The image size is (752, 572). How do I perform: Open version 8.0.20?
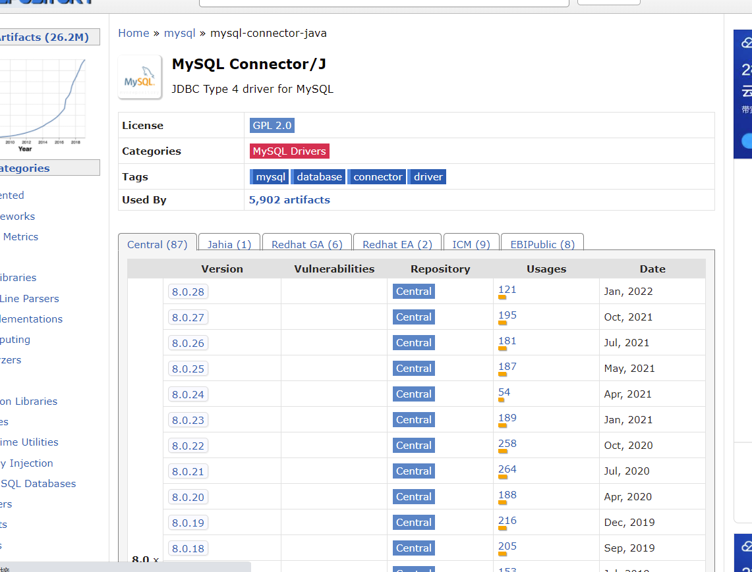coord(188,497)
